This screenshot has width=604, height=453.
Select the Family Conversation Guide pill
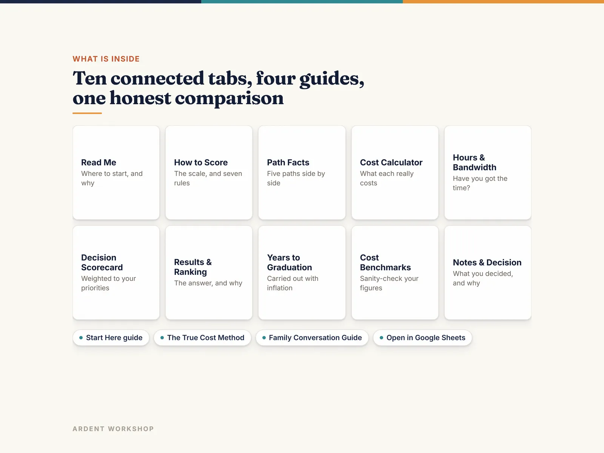(x=312, y=338)
